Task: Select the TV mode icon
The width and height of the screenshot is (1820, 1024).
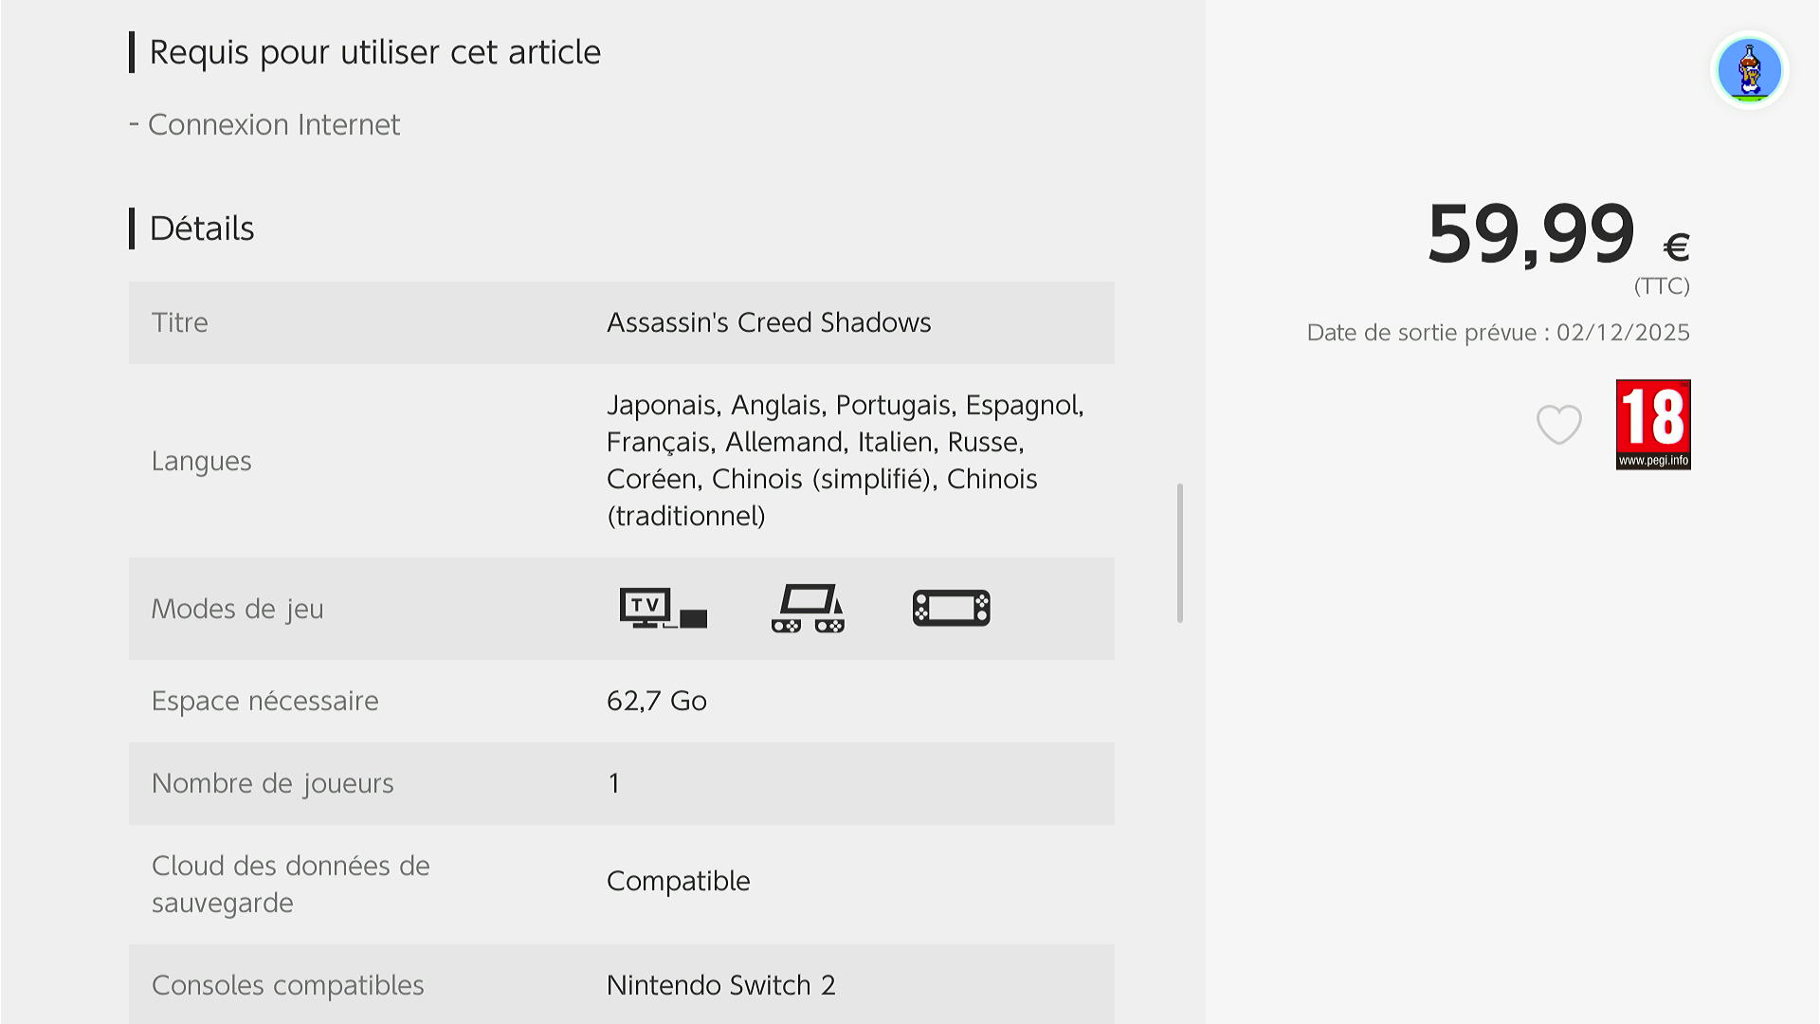Action: tap(663, 608)
